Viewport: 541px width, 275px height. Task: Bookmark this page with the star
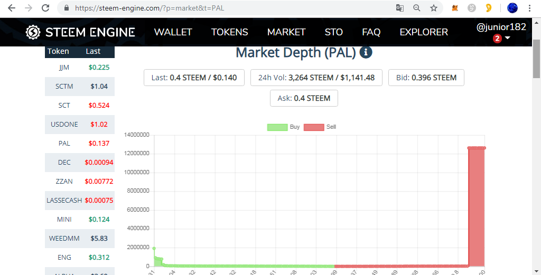click(434, 8)
